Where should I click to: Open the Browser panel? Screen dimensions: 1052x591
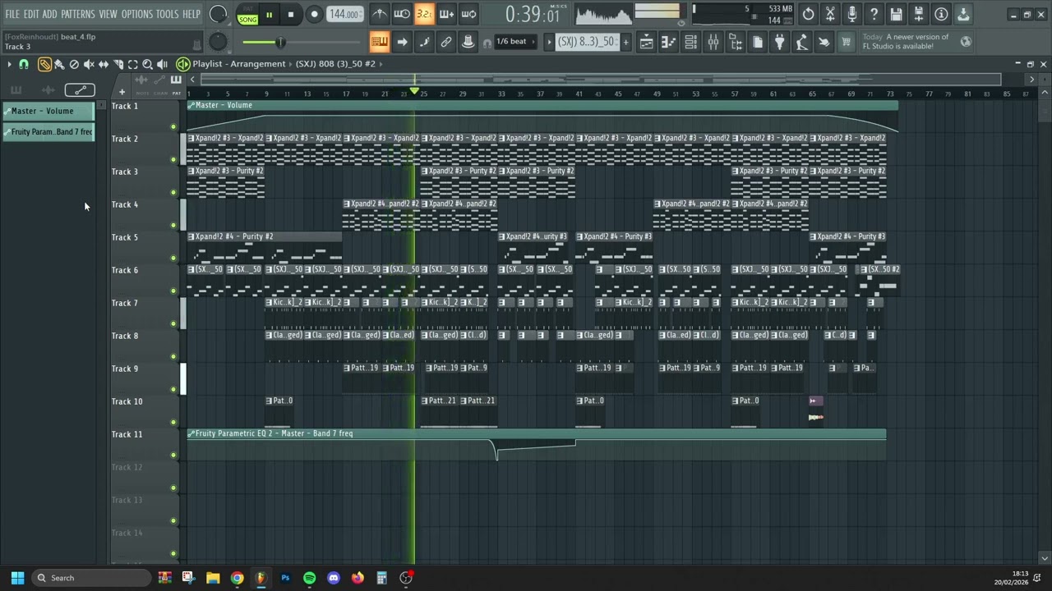pos(736,42)
